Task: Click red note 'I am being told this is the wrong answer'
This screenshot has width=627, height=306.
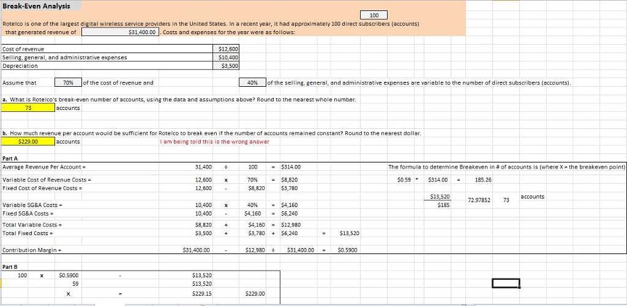Action: (x=214, y=141)
